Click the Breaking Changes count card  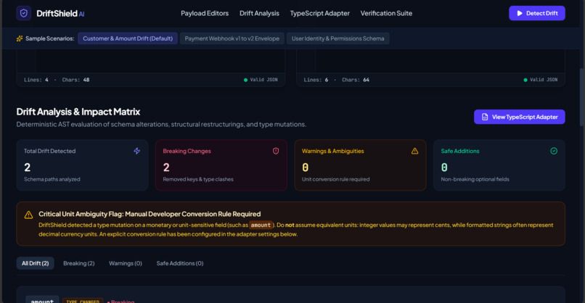(x=221, y=165)
